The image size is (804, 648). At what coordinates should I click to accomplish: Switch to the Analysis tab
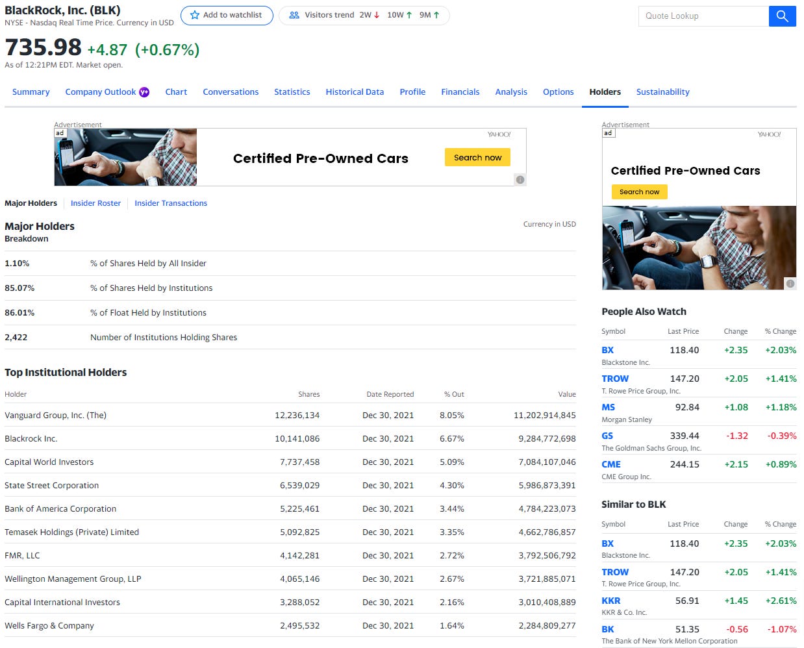(511, 92)
